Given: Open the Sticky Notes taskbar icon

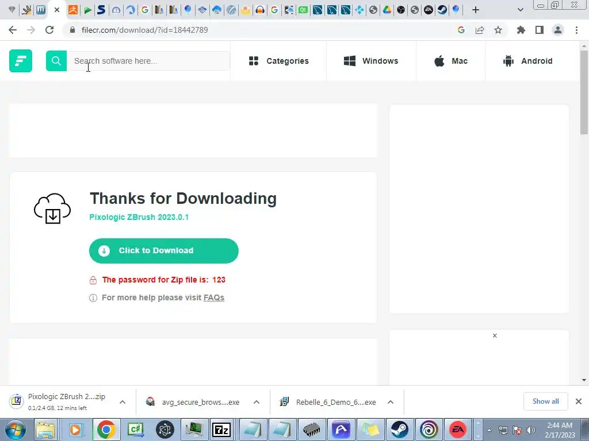Looking at the screenshot, I should (370, 430).
